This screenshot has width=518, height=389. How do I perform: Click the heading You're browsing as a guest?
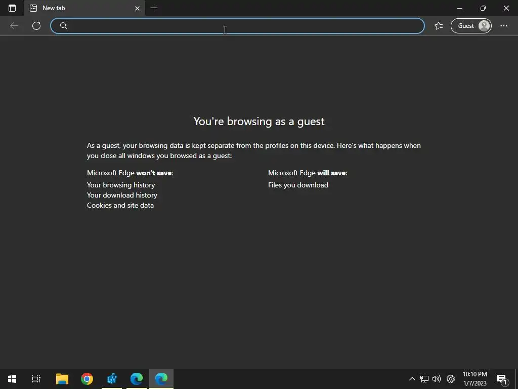[259, 122]
